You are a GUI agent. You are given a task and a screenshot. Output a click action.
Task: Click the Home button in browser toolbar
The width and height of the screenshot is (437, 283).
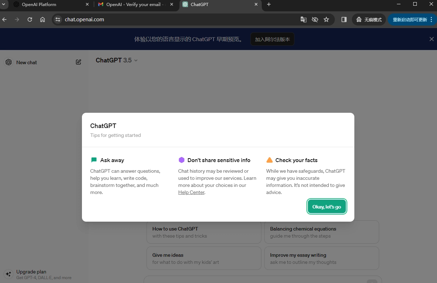click(x=43, y=20)
